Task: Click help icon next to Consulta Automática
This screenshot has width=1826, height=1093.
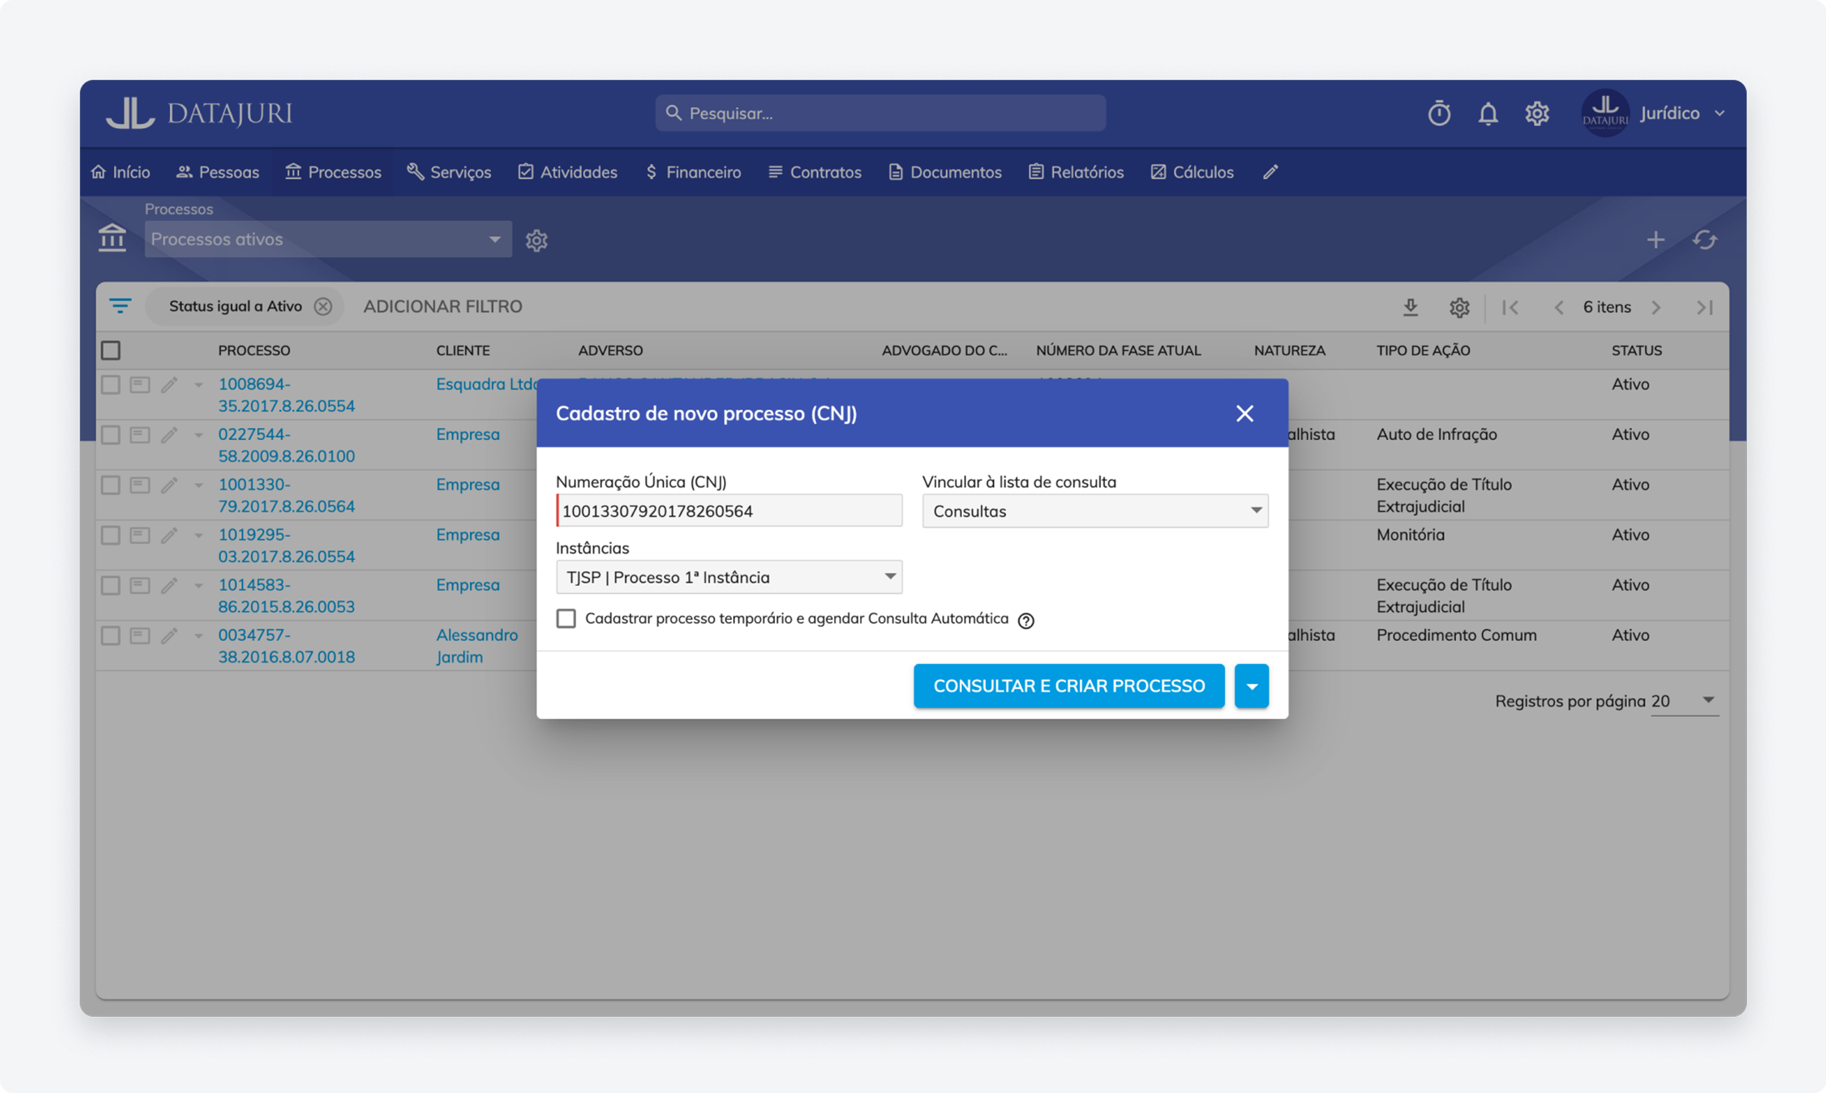Action: tap(1025, 620)
